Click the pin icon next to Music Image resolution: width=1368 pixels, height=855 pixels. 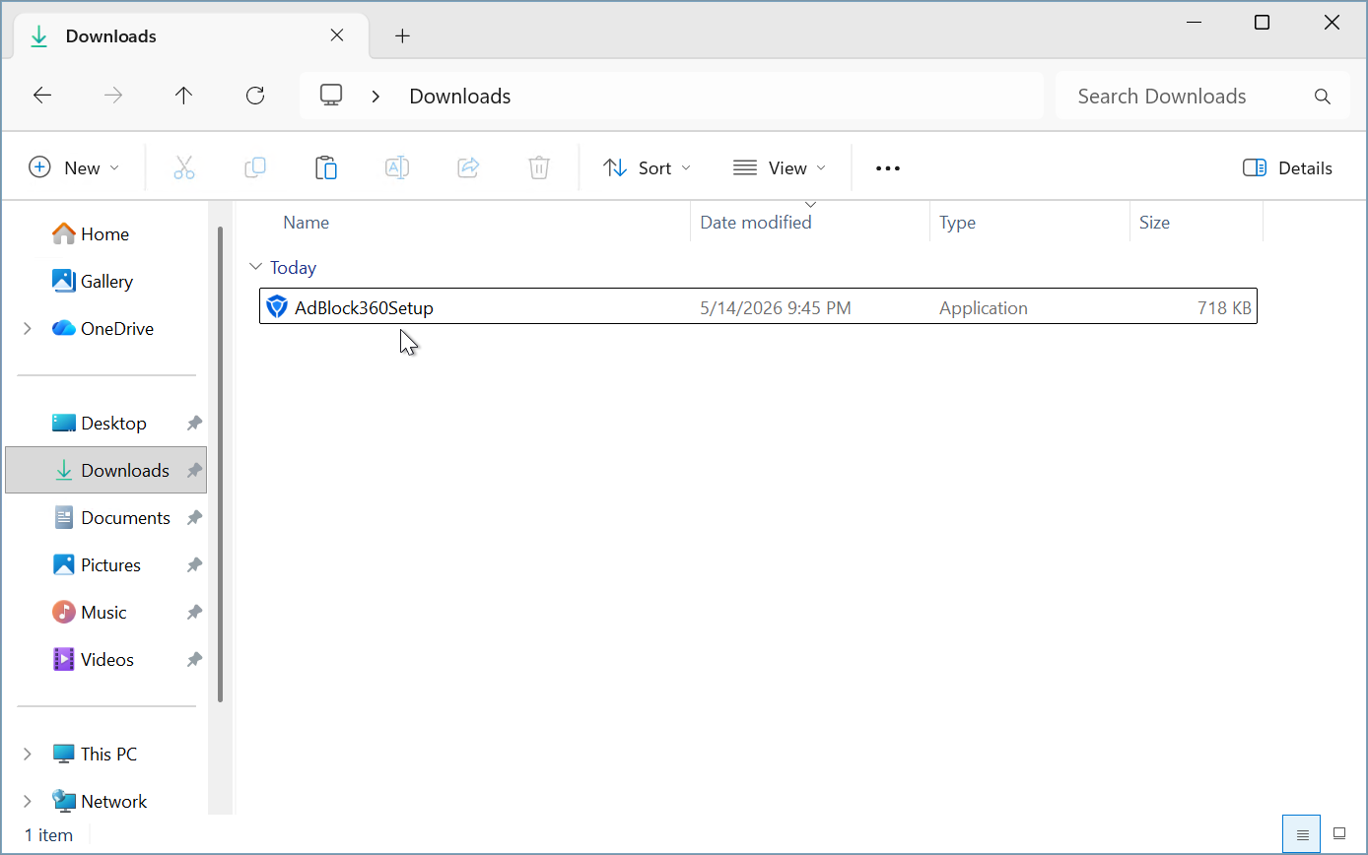[x=194, y=613]
